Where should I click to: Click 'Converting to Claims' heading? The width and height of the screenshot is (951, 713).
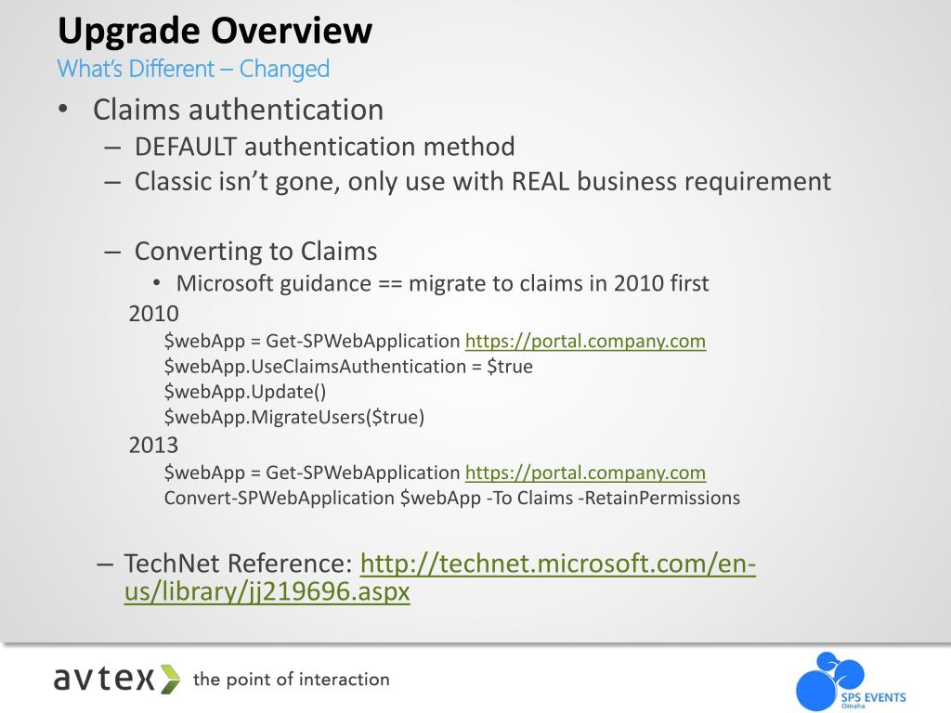pos(256,251)
